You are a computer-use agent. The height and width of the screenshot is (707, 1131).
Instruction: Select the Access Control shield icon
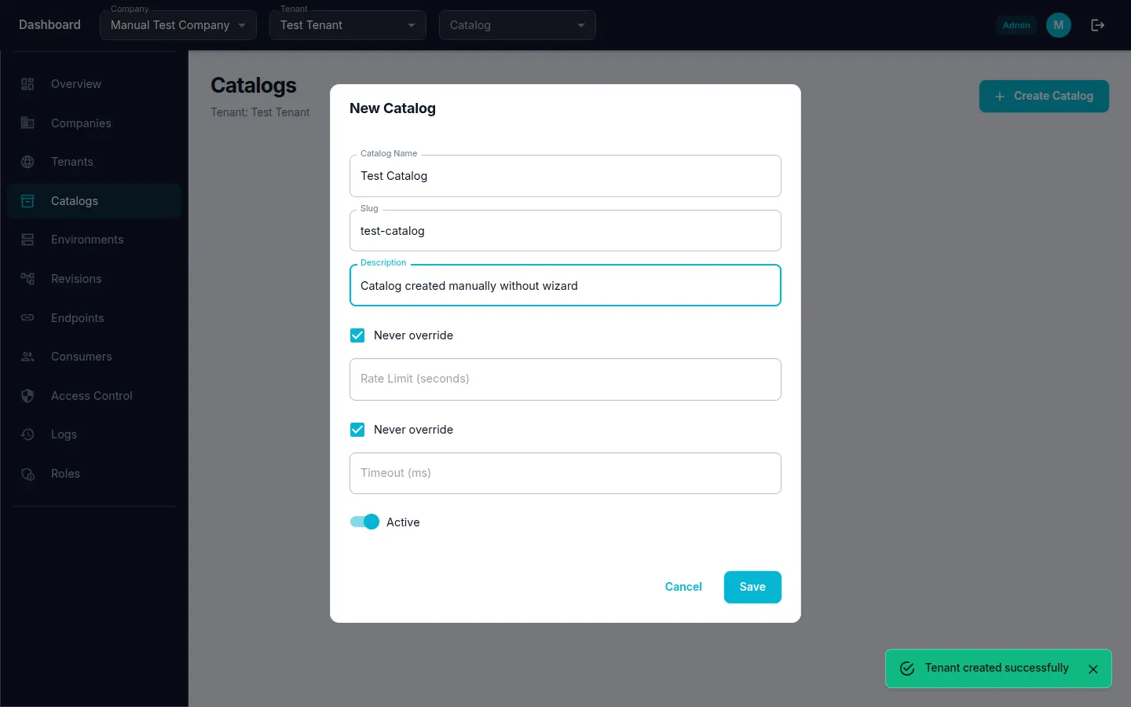[27, 395]
